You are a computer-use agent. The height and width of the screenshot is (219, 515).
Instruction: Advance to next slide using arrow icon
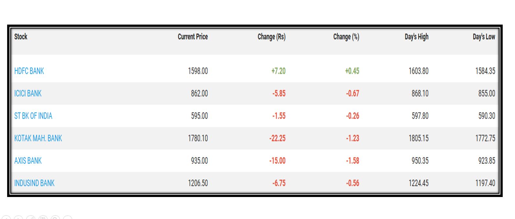pyautogui.click(x=18, y=218)
